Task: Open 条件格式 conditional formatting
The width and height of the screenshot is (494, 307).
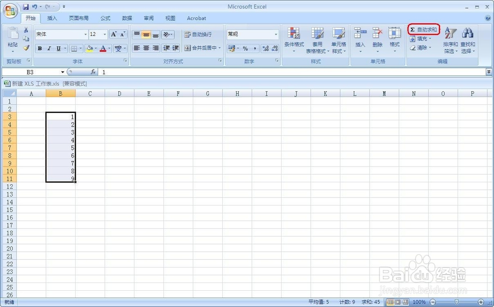Action: [294, 40]
